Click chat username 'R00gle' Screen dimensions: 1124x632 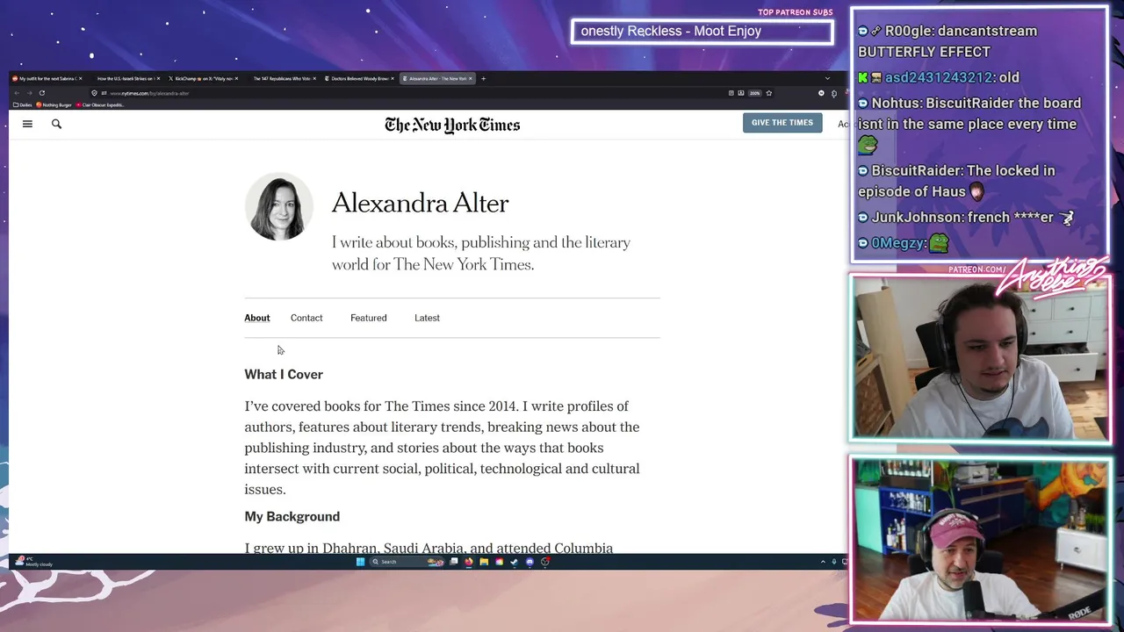pyautogui.click(x=908, y=31)
